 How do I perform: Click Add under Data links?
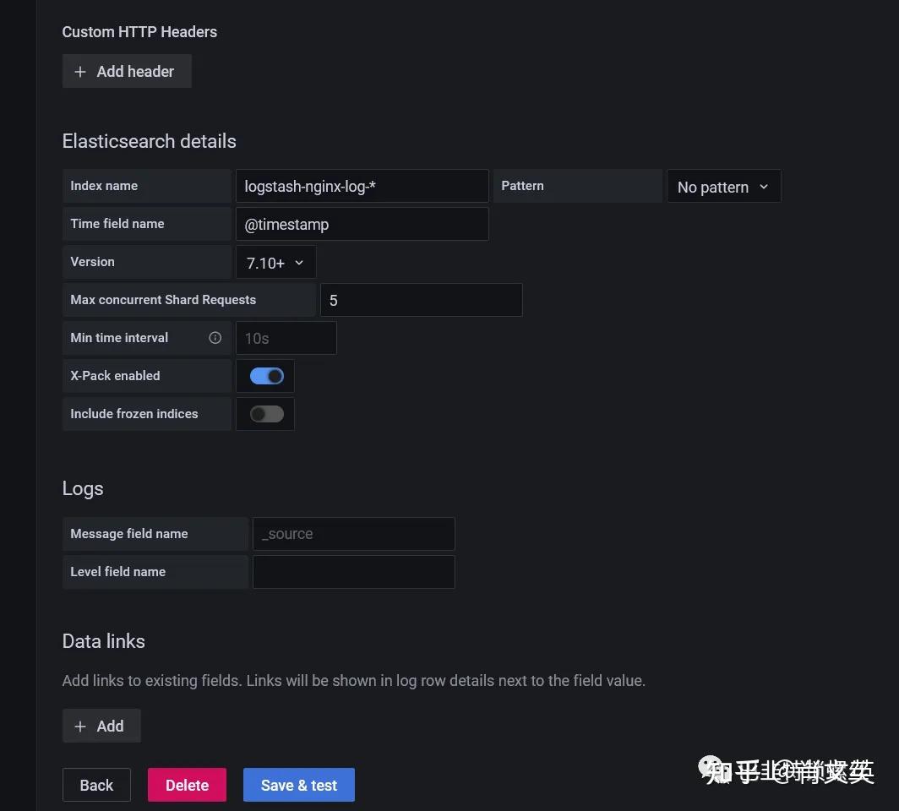[x=101, y=726]
